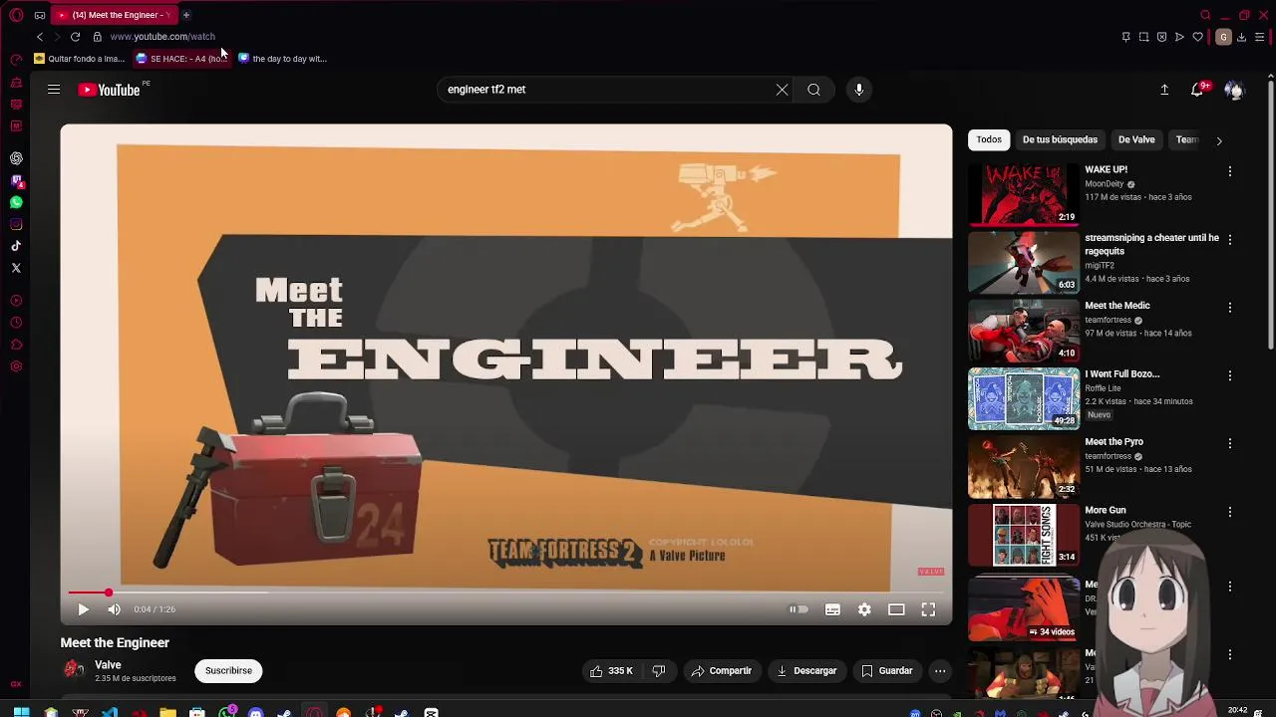Play the Meet the Engineer video
This screenshot has width=1276, height=717.
click(x=83, y=609)
